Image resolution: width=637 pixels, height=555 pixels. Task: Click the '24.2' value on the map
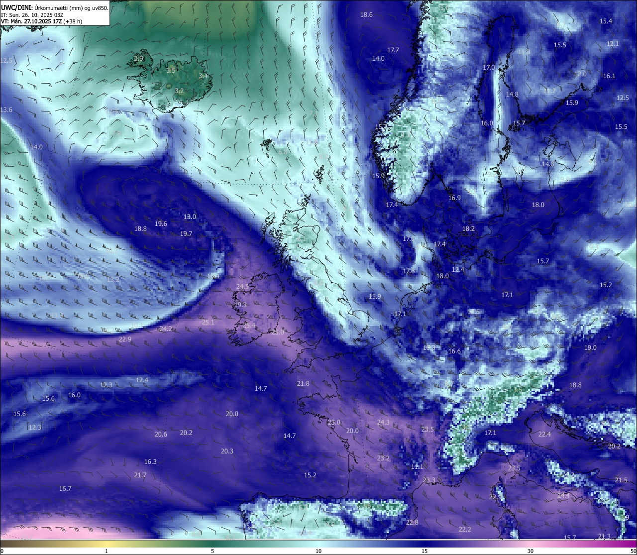click(x=166, y=329)
